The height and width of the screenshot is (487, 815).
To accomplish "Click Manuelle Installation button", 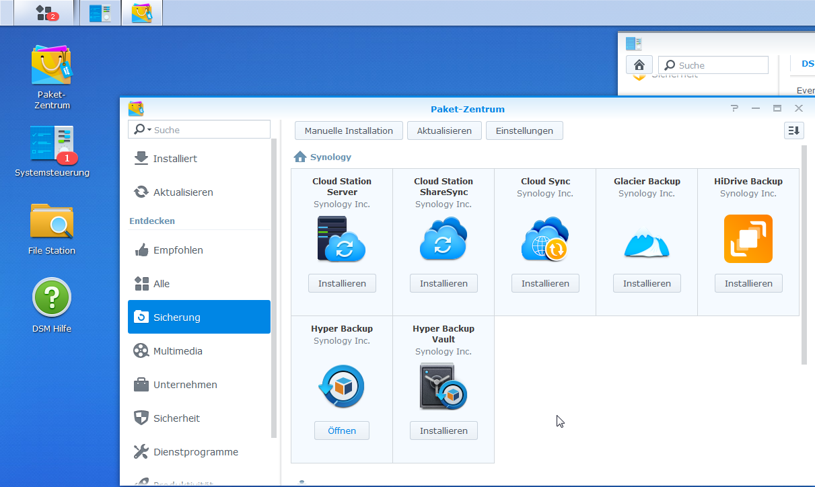I will [349, 130].
